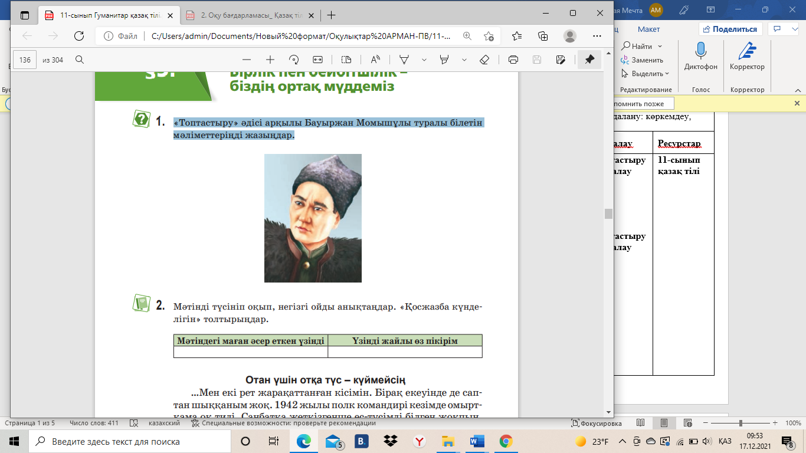Open the AM account avatar in Word
Viewport: 806px width, 453px height.
pos(656,9)
